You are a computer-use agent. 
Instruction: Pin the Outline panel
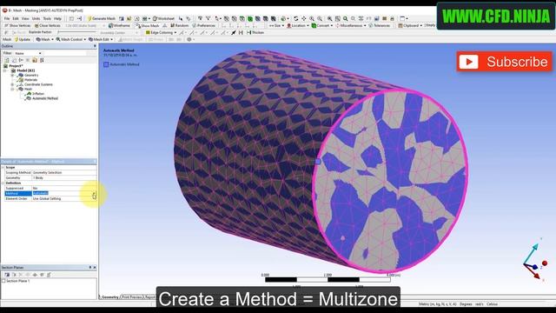(95, 46)
